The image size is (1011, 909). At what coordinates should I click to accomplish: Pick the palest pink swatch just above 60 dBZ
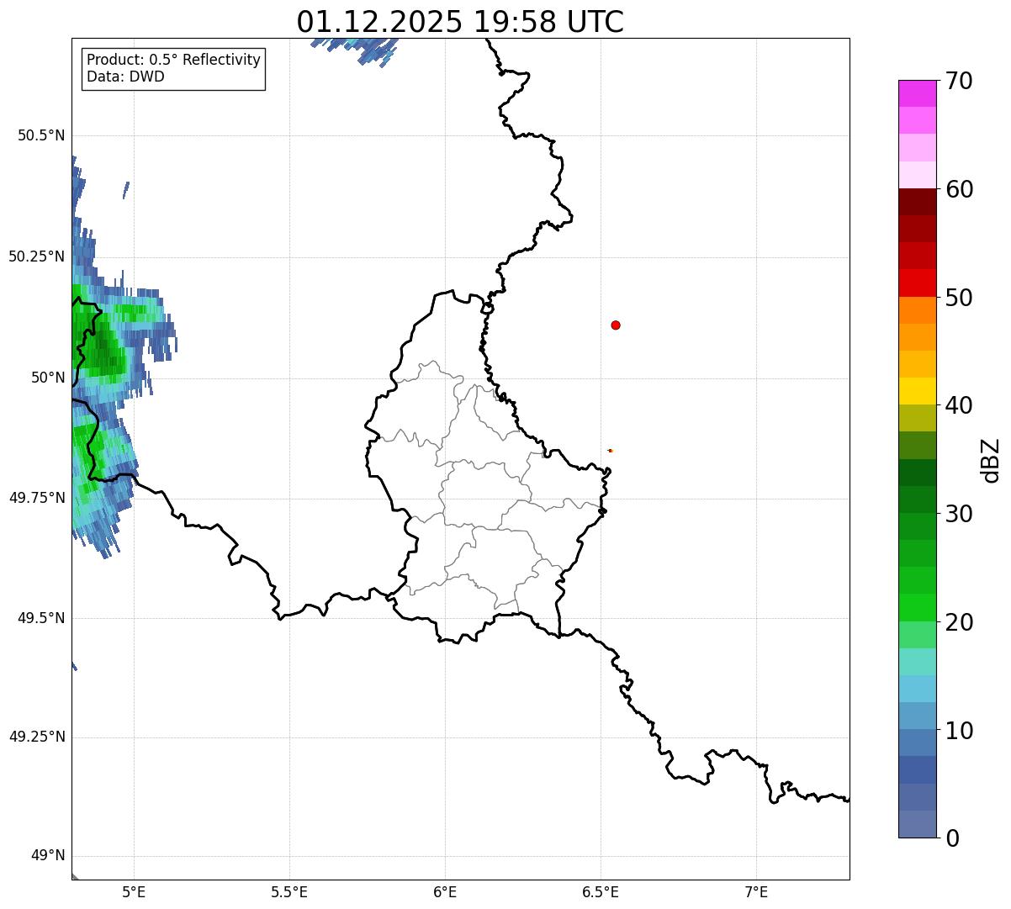(917, 175)
